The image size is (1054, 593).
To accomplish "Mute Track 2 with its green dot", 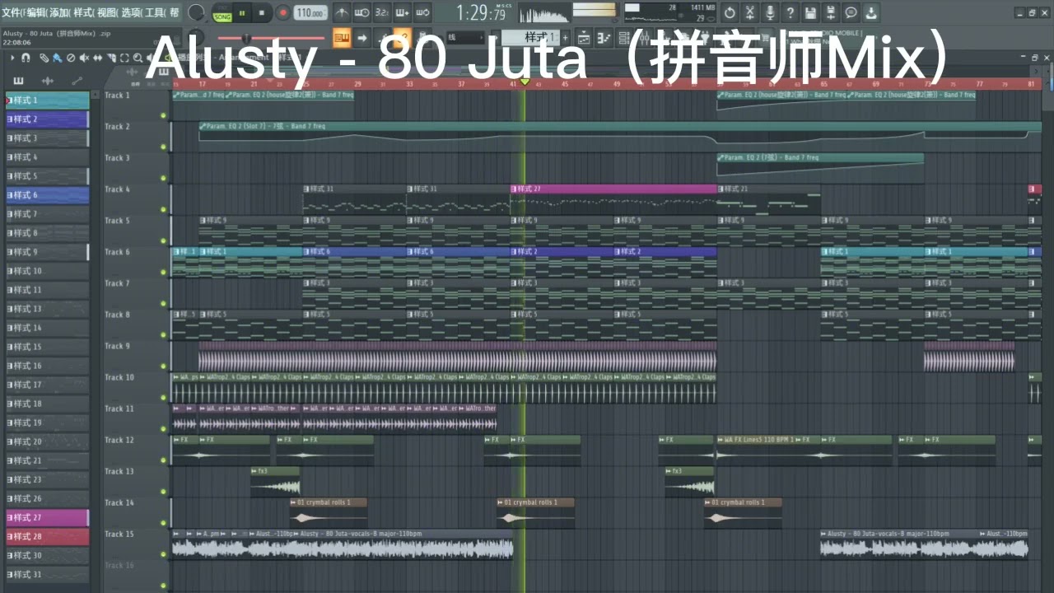I will [x=164, y=147].
